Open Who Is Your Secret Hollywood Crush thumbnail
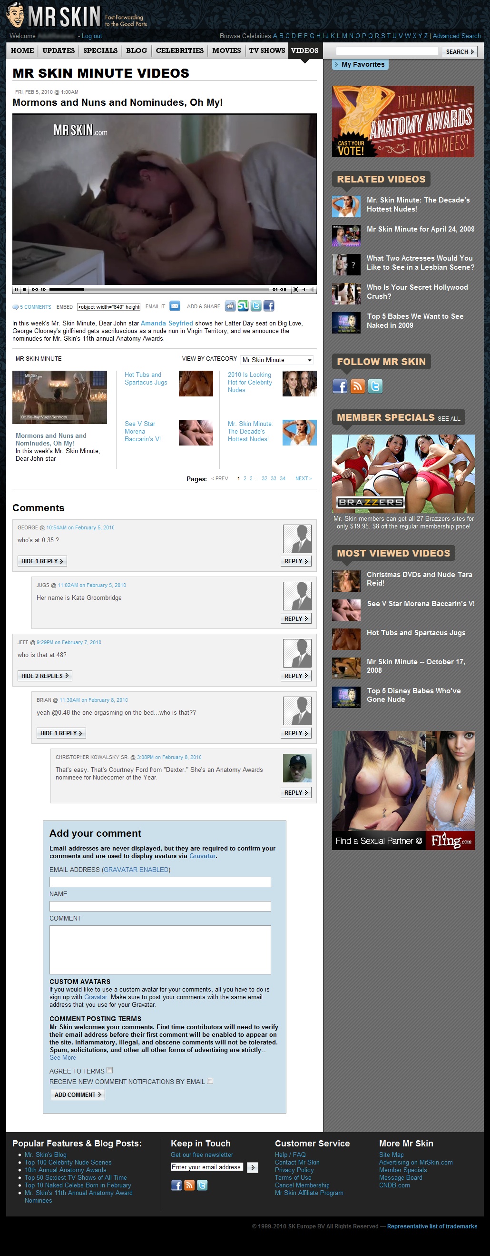This screenshot has height=1256, width=490. [346, 294]
